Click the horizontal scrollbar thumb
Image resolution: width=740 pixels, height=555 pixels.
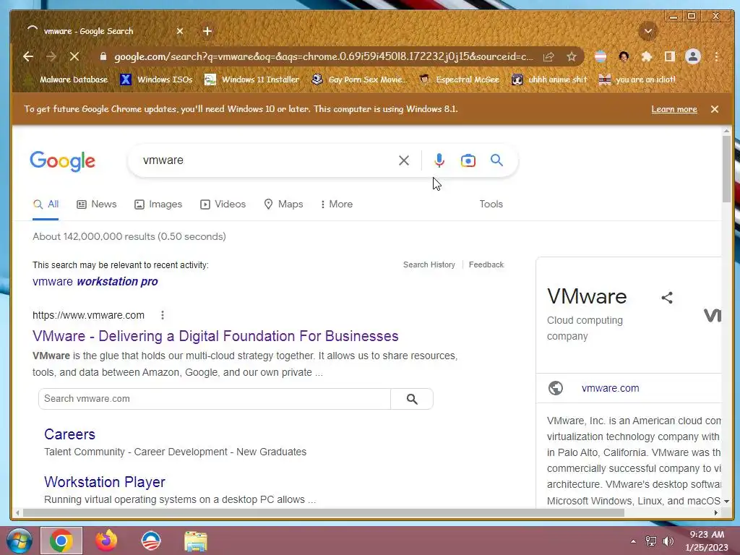pyautogui.click(x=324, y=512)
